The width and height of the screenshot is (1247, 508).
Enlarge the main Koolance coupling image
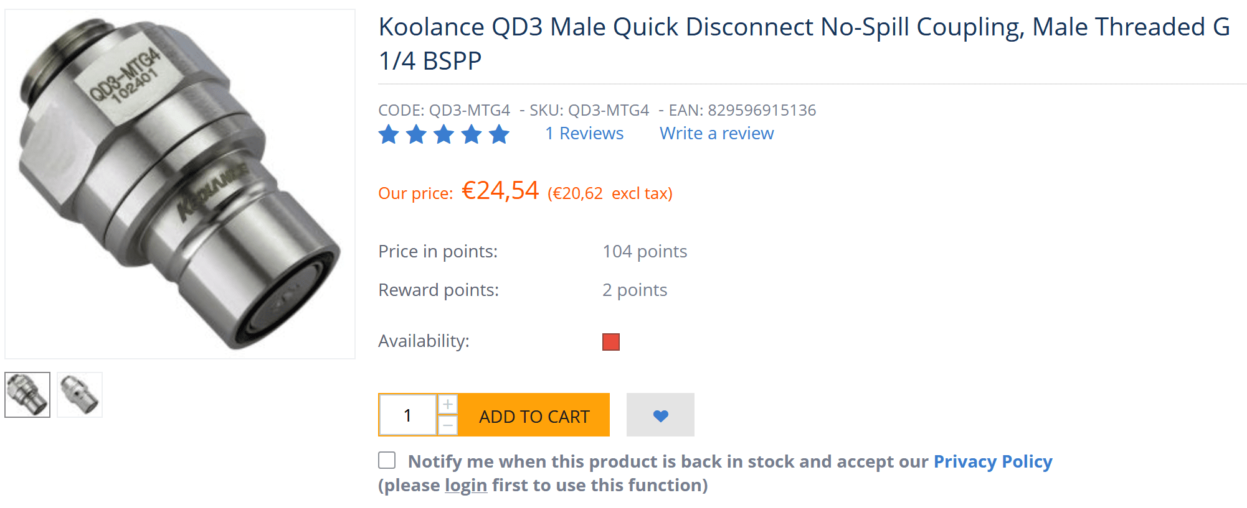tap(180, 184)
